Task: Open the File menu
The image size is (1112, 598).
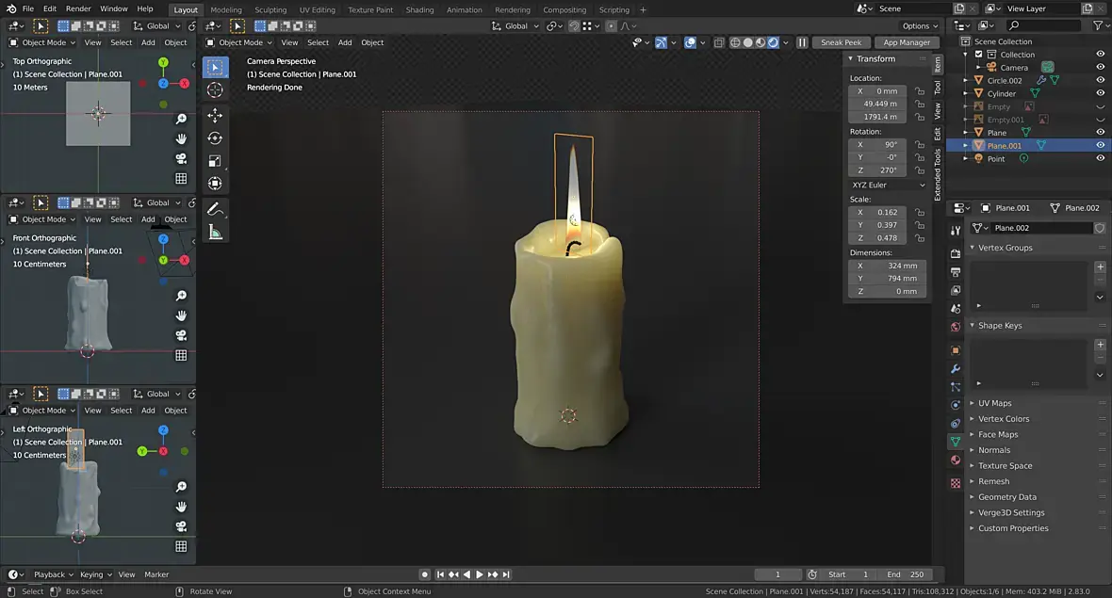Action: point(27,8)
